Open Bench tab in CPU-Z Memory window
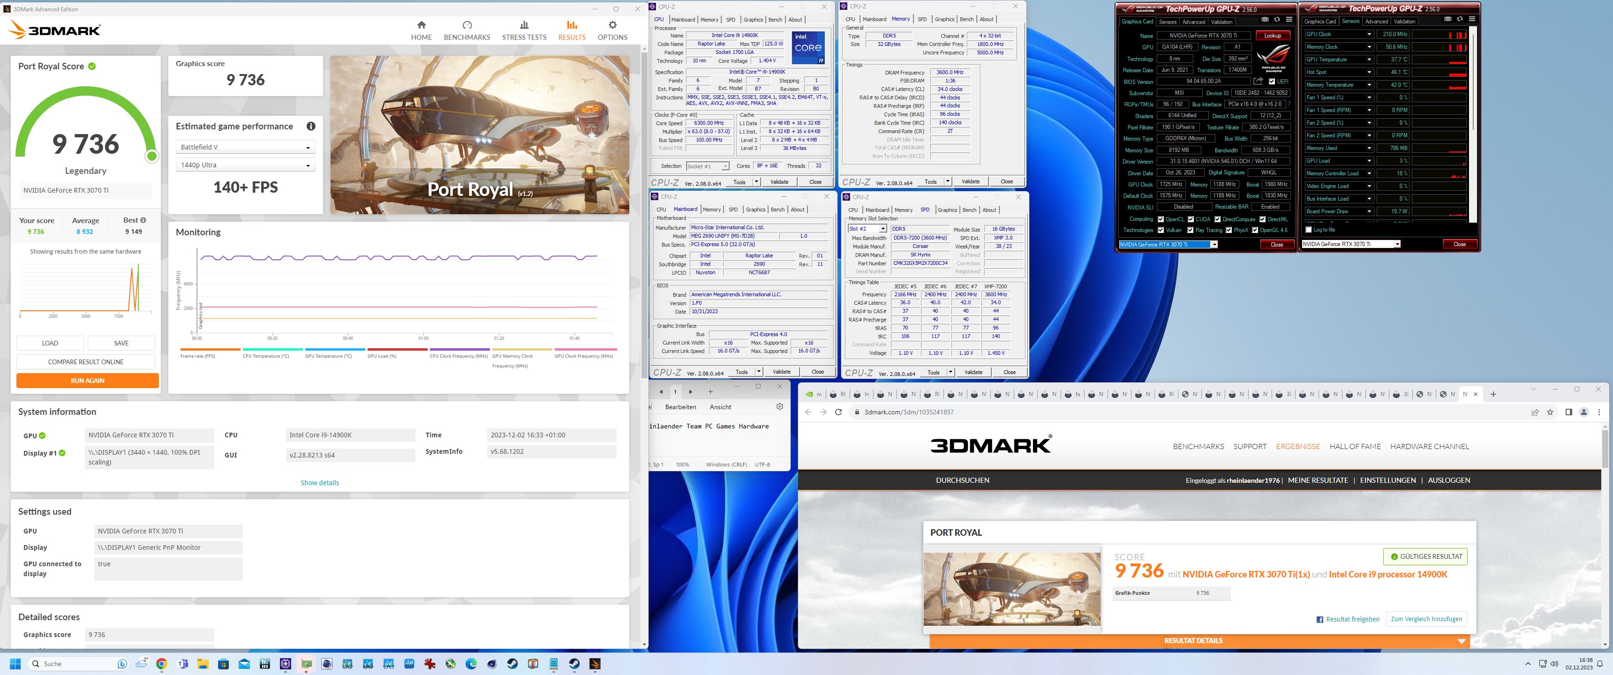 (x=967, y=19)
